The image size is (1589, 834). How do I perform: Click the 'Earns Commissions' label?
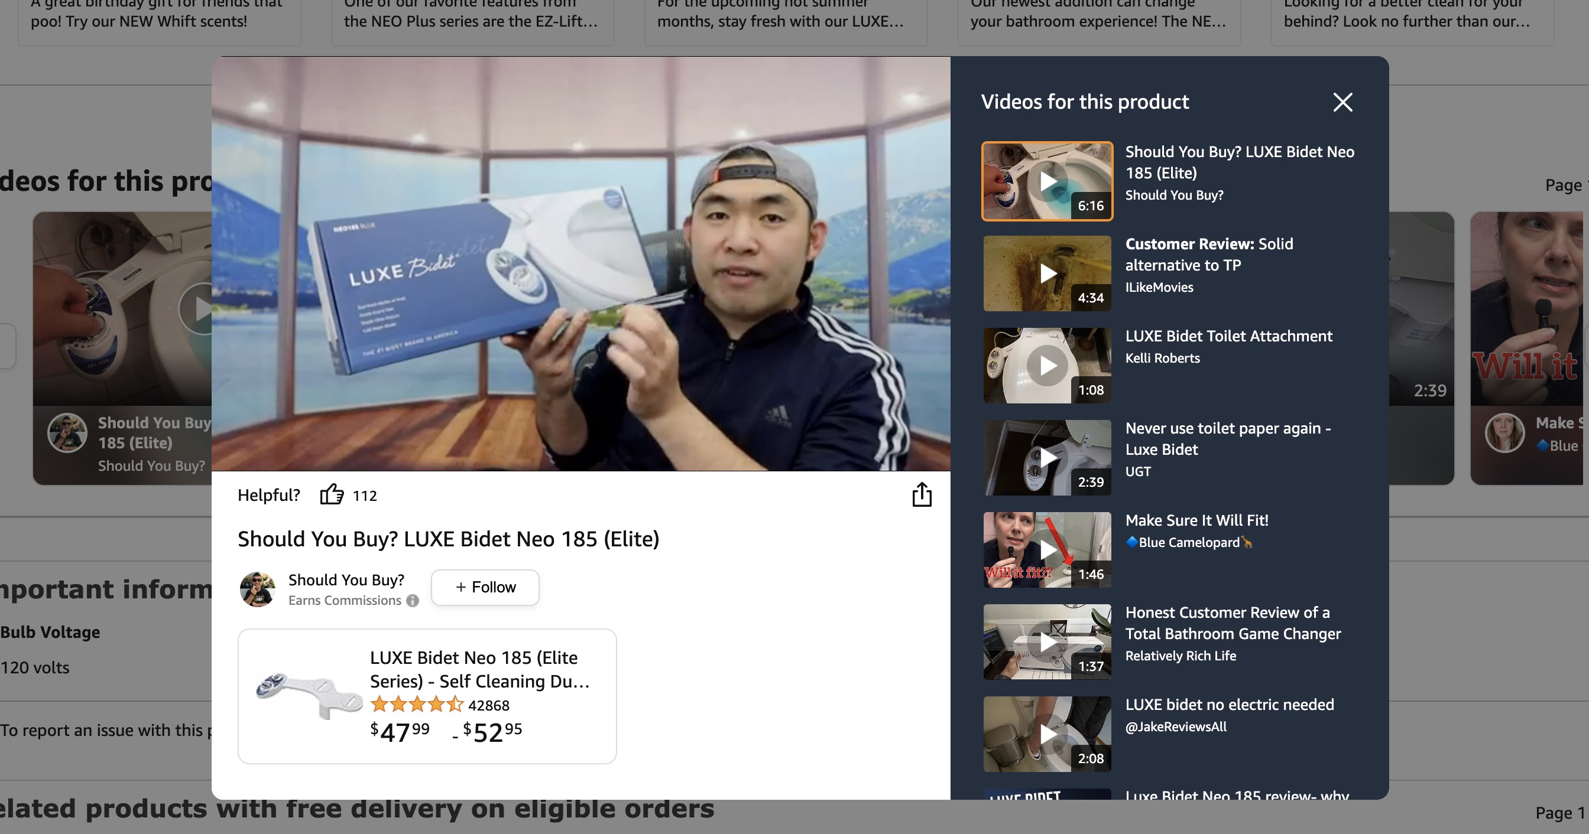(344, 600)
